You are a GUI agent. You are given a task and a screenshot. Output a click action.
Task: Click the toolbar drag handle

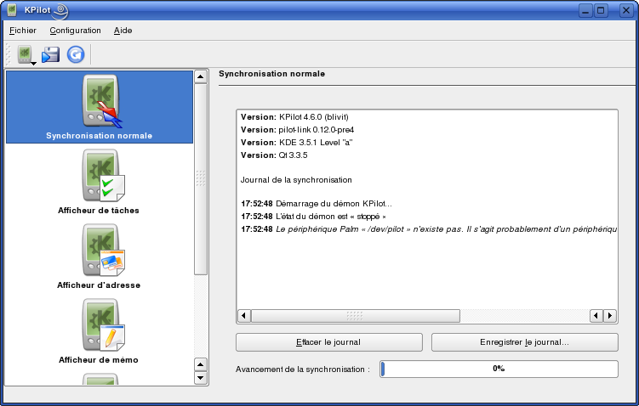9,54
